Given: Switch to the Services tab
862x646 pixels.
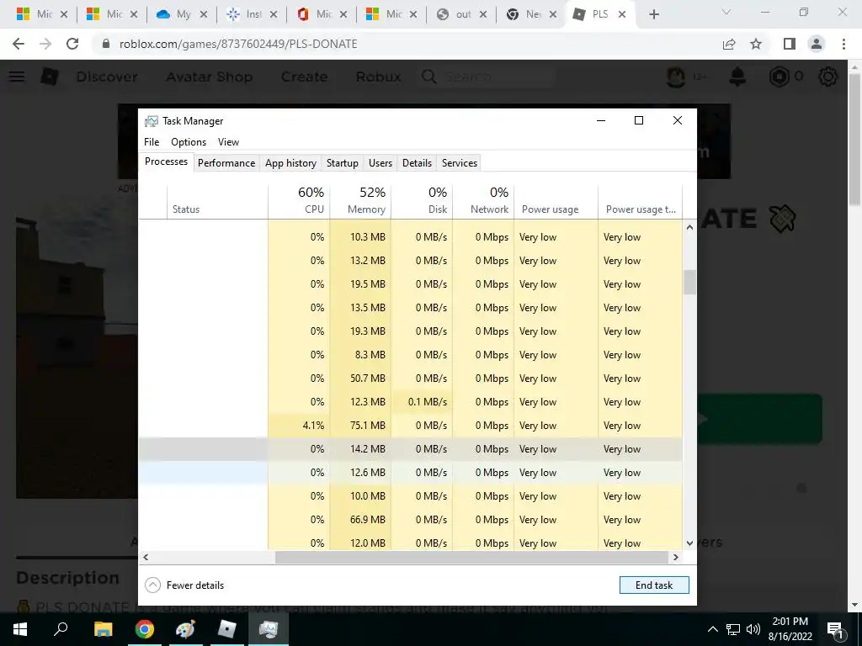Looking at the screenshot, I should (460, 163).
